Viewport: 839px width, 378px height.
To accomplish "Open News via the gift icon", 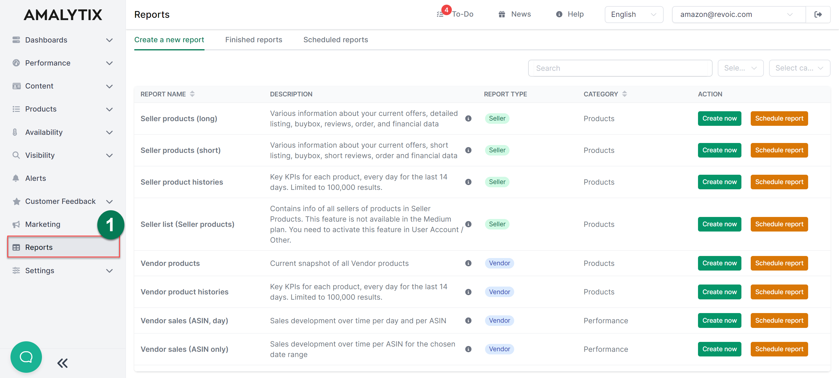I will [502, 14].
